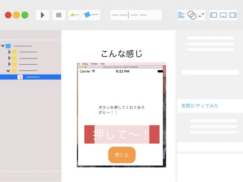Select the blue project icon in navigator

point(8,46)
